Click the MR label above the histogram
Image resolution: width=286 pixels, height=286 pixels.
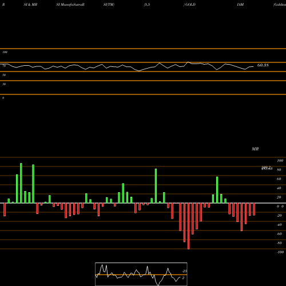(x=255, y=149)
